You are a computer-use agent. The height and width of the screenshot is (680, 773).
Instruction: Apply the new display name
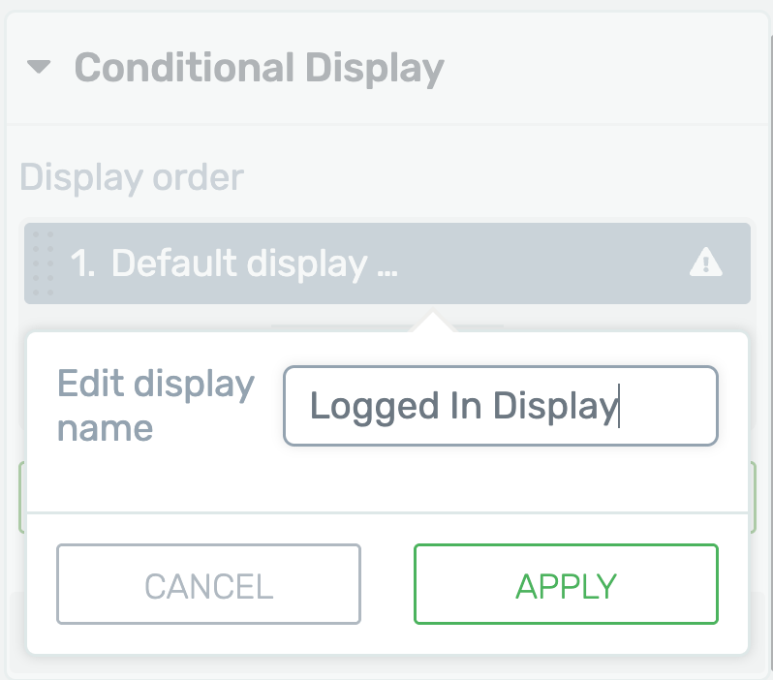(566, 584)
